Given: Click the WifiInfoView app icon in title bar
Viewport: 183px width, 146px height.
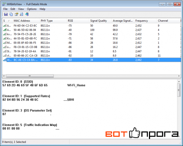Looking at the screenshot, I should [4, 4].
